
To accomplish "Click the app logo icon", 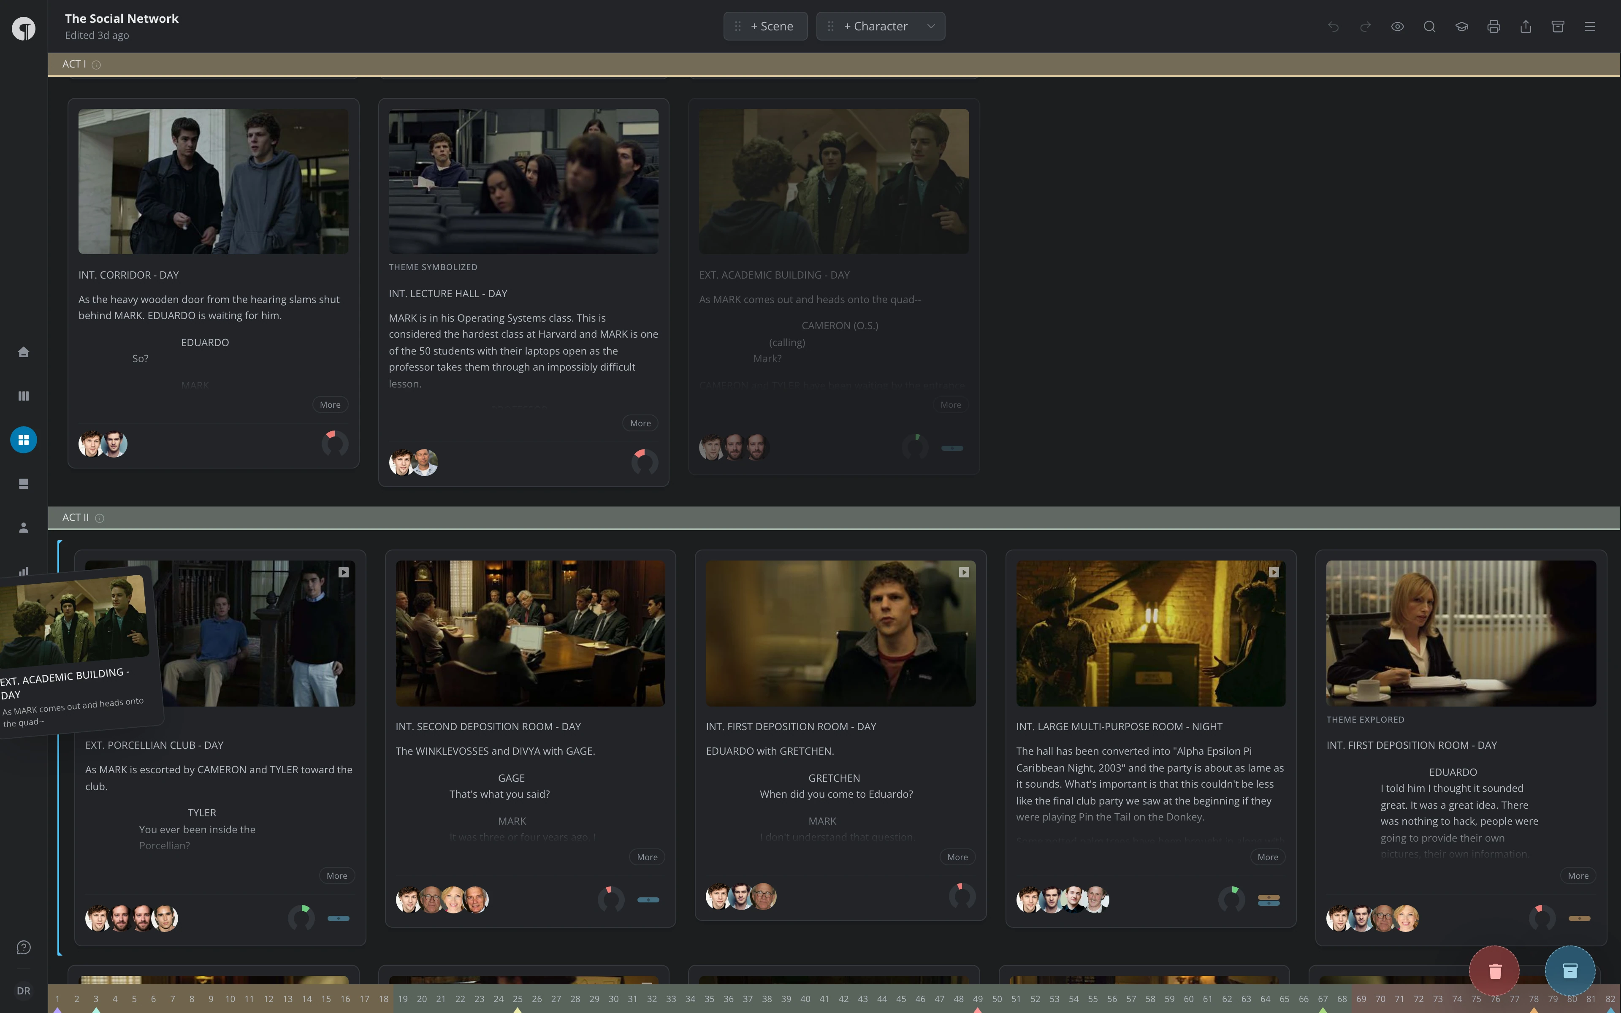I will coord(24,28).
